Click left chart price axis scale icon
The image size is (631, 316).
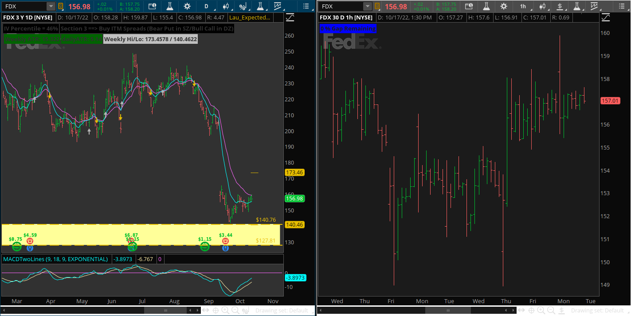pos(290,17)
